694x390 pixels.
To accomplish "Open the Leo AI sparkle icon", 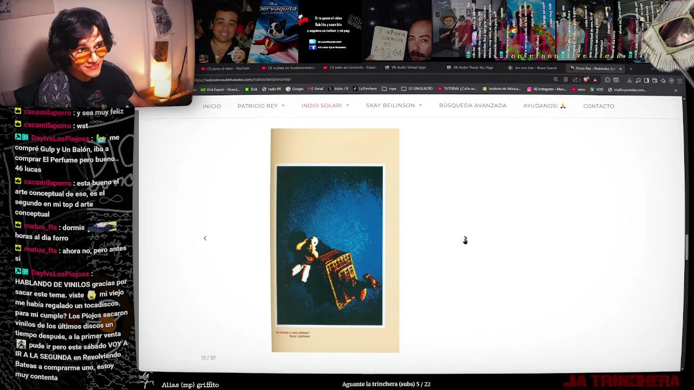I will (x=663, y=80).
